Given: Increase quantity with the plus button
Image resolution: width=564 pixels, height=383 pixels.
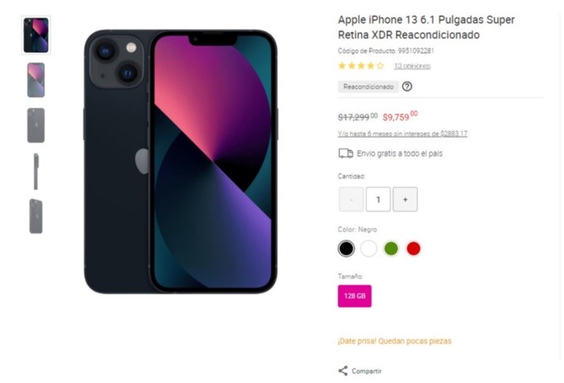Looking at the screenshot, I should tap(405, 200).
